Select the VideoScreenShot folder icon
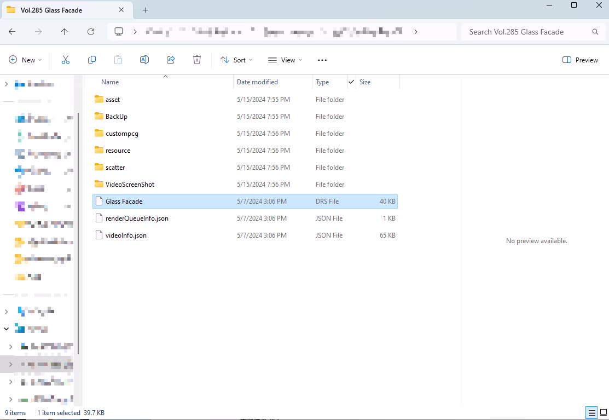Screen dimensions: 609x420 (99, 184)
